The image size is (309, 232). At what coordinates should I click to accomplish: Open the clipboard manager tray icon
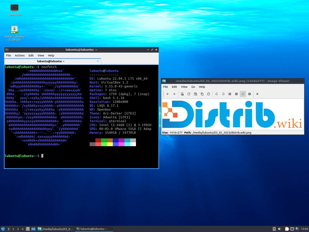pyautogui.click(x=287, y=229)
